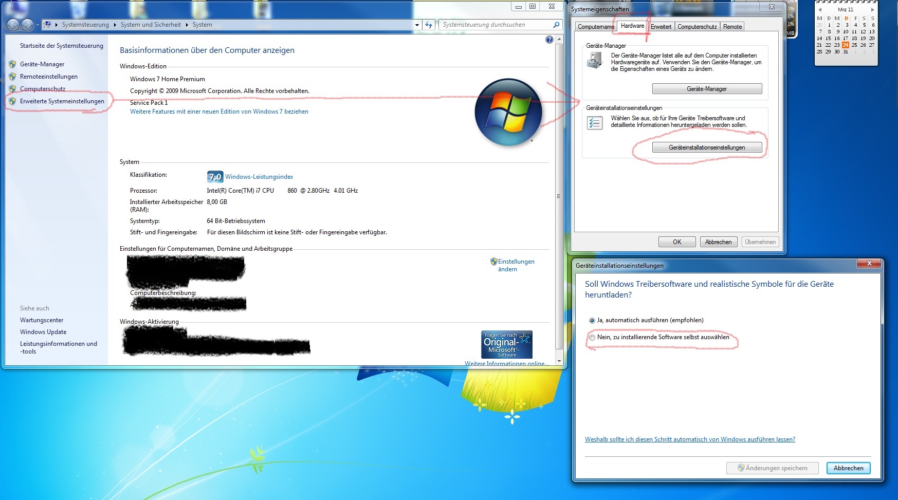The width and height of the screenshot is (898, 500).
Task: Expand the chevron after 'Systemsteuerung' breadcrumb
Action: (115, 25)
